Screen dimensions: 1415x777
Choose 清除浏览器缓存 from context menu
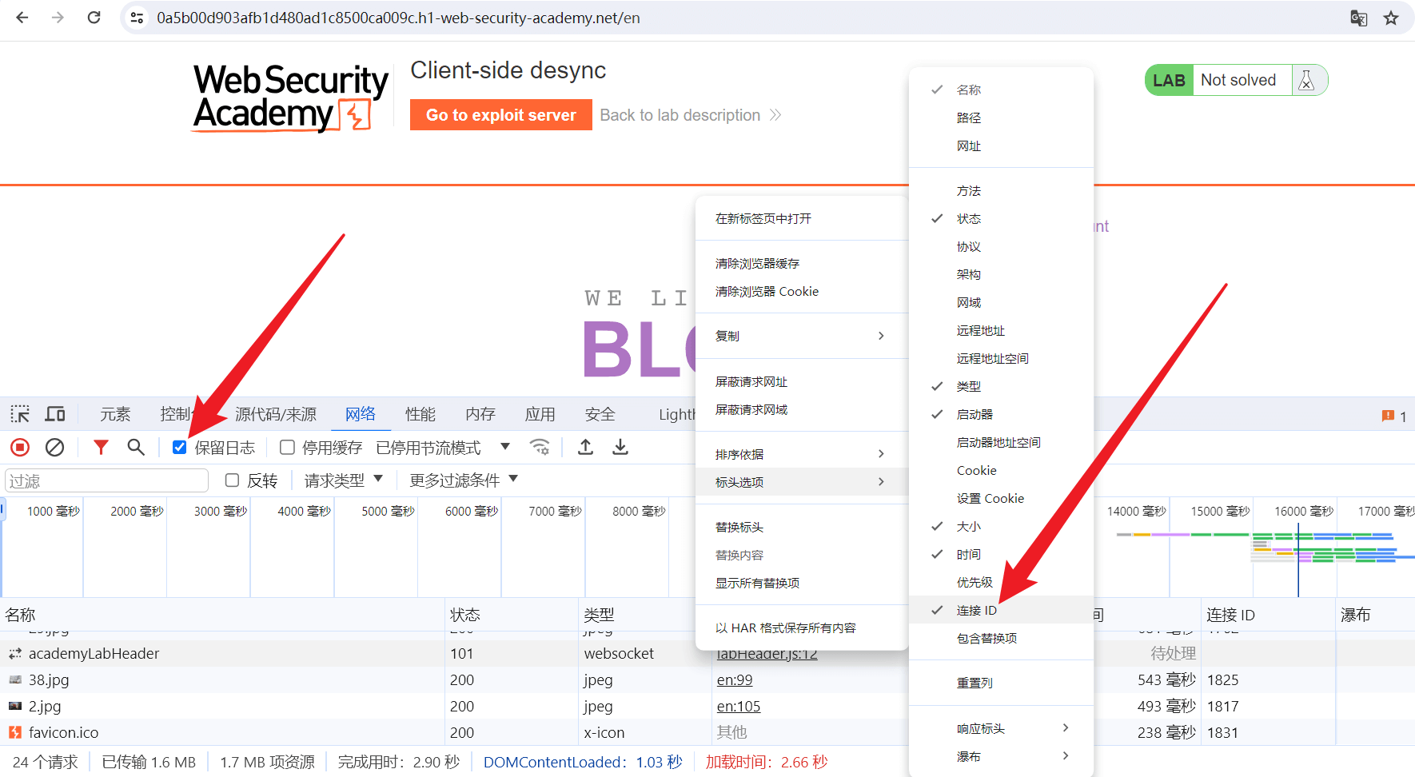tap(801, 263)
